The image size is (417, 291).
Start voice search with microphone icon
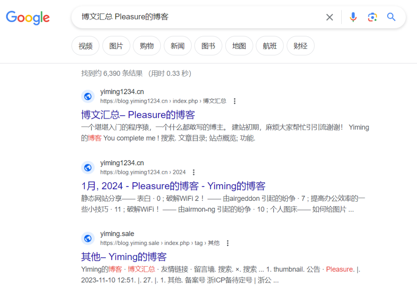coord(353,17)
